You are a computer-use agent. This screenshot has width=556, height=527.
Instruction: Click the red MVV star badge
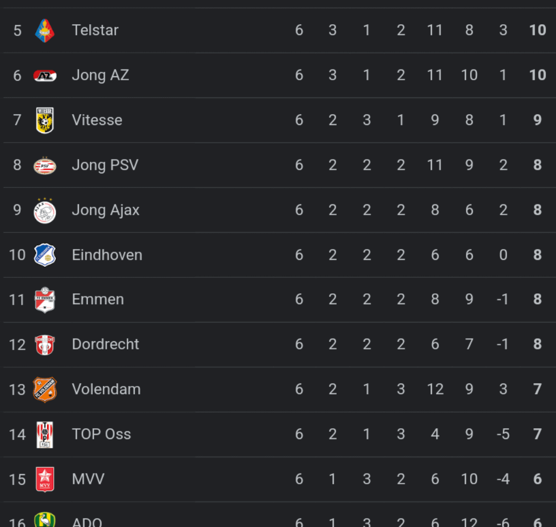point(45,479)
